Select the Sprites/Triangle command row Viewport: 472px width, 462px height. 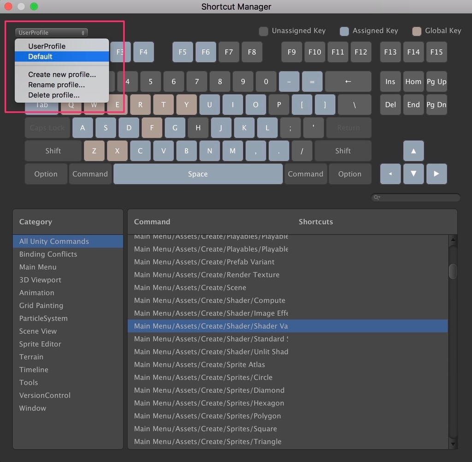(288, 442)
